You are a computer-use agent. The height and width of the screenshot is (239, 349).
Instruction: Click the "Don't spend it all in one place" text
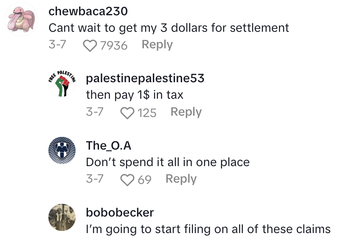[168, 162]
